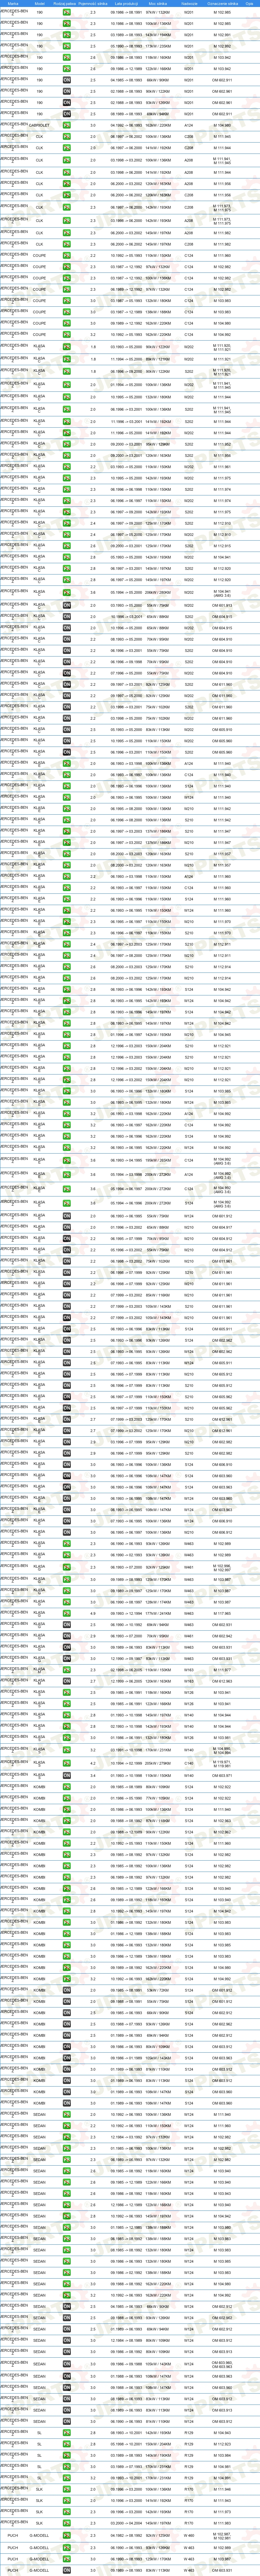Screen dimensions: 260x2576
Task: Click the green fuel icon in CABRIOLET row
Action: (x=67, y=125)
